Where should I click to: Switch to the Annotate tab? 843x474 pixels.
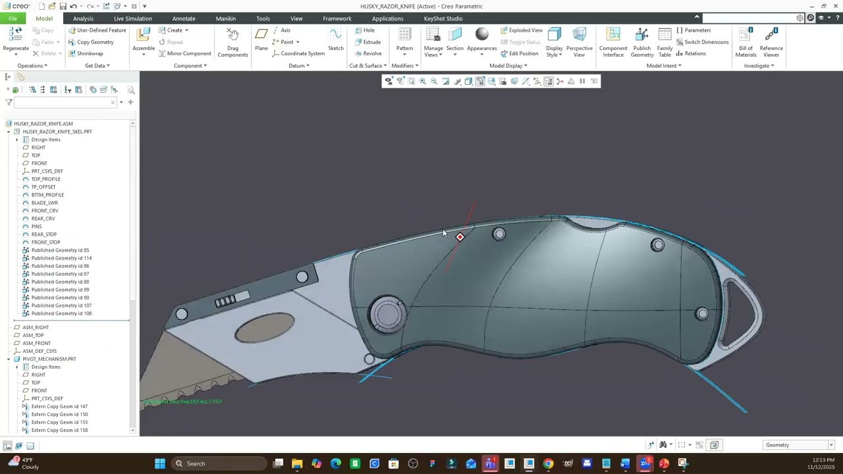click(184, 18)
